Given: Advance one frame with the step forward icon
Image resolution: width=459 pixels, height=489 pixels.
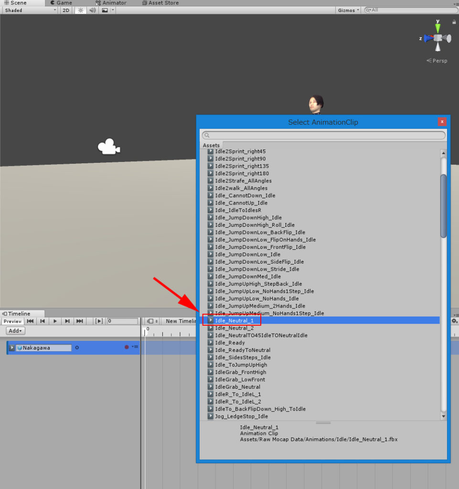Looking at the screenshot, I should 67,321.
